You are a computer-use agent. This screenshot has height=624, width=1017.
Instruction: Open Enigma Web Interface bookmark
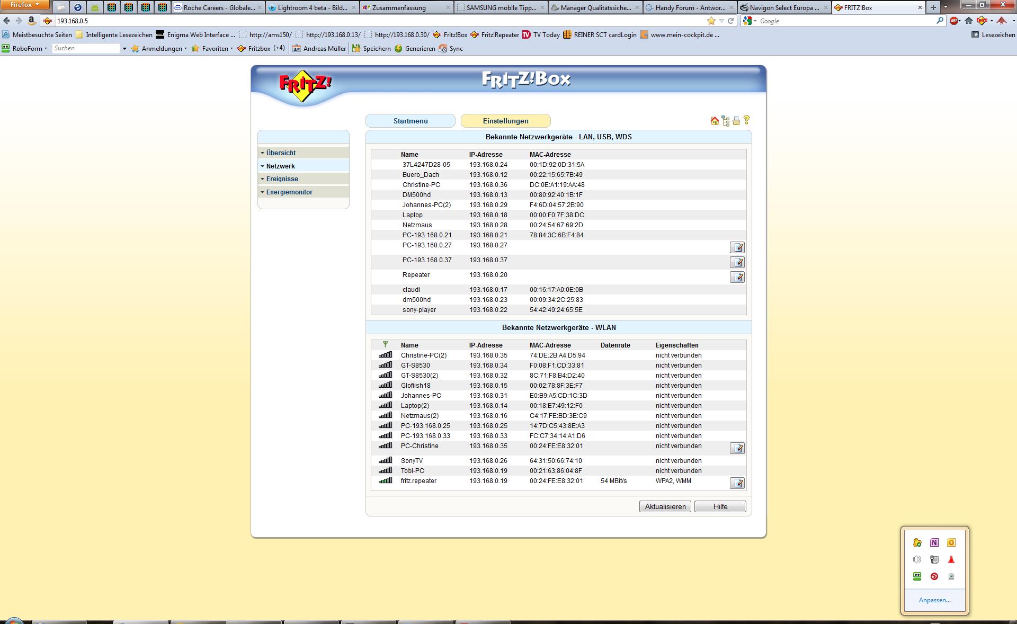tap(195, 35)
